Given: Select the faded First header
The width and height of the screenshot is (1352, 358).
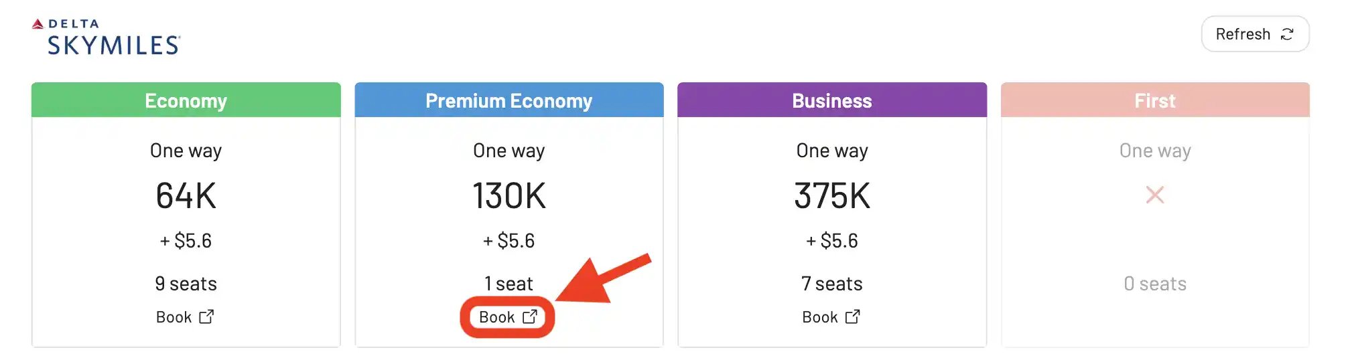Looking at the screenshot, I should click(x=1155, y=100).
